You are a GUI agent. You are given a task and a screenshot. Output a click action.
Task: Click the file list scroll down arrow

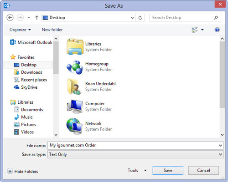(x=222, y=135)
